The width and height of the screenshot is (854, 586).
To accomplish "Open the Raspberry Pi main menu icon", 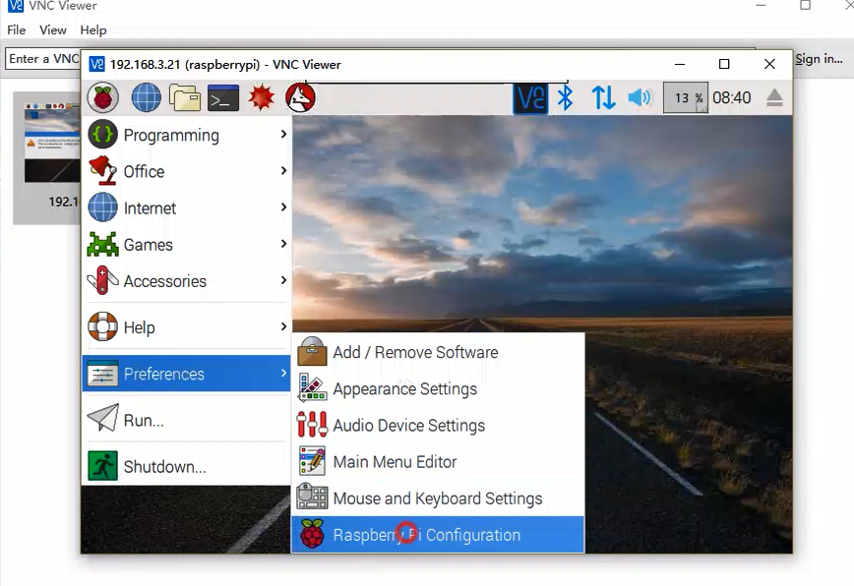I will point(103,98).
